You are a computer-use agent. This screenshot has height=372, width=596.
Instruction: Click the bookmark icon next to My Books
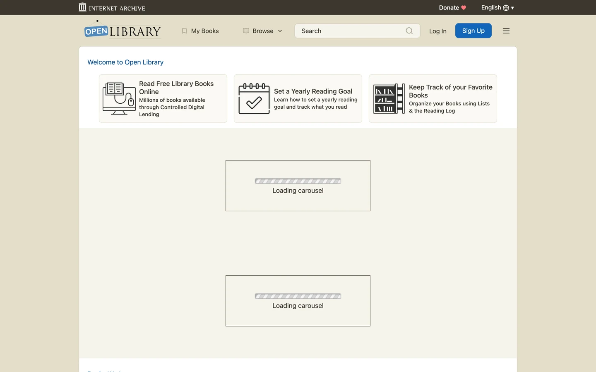click(185, 31)
